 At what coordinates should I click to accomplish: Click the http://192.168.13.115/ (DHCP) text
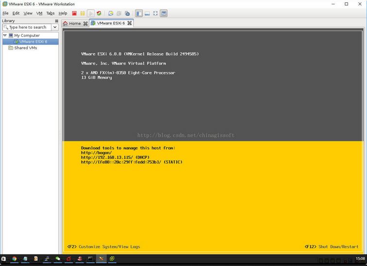tap(115, 157)
